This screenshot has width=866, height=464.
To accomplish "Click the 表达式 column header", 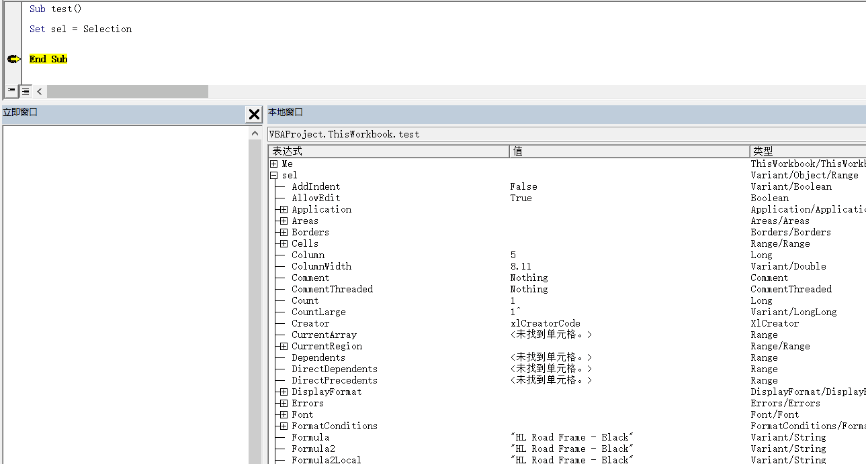I will (389, 152).
